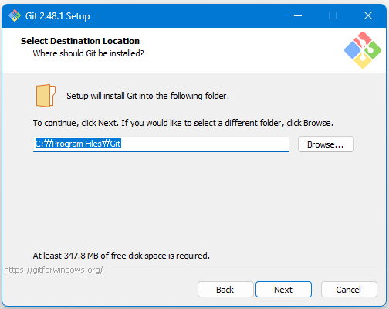Go back with the Back button

[x=225, y=290]
